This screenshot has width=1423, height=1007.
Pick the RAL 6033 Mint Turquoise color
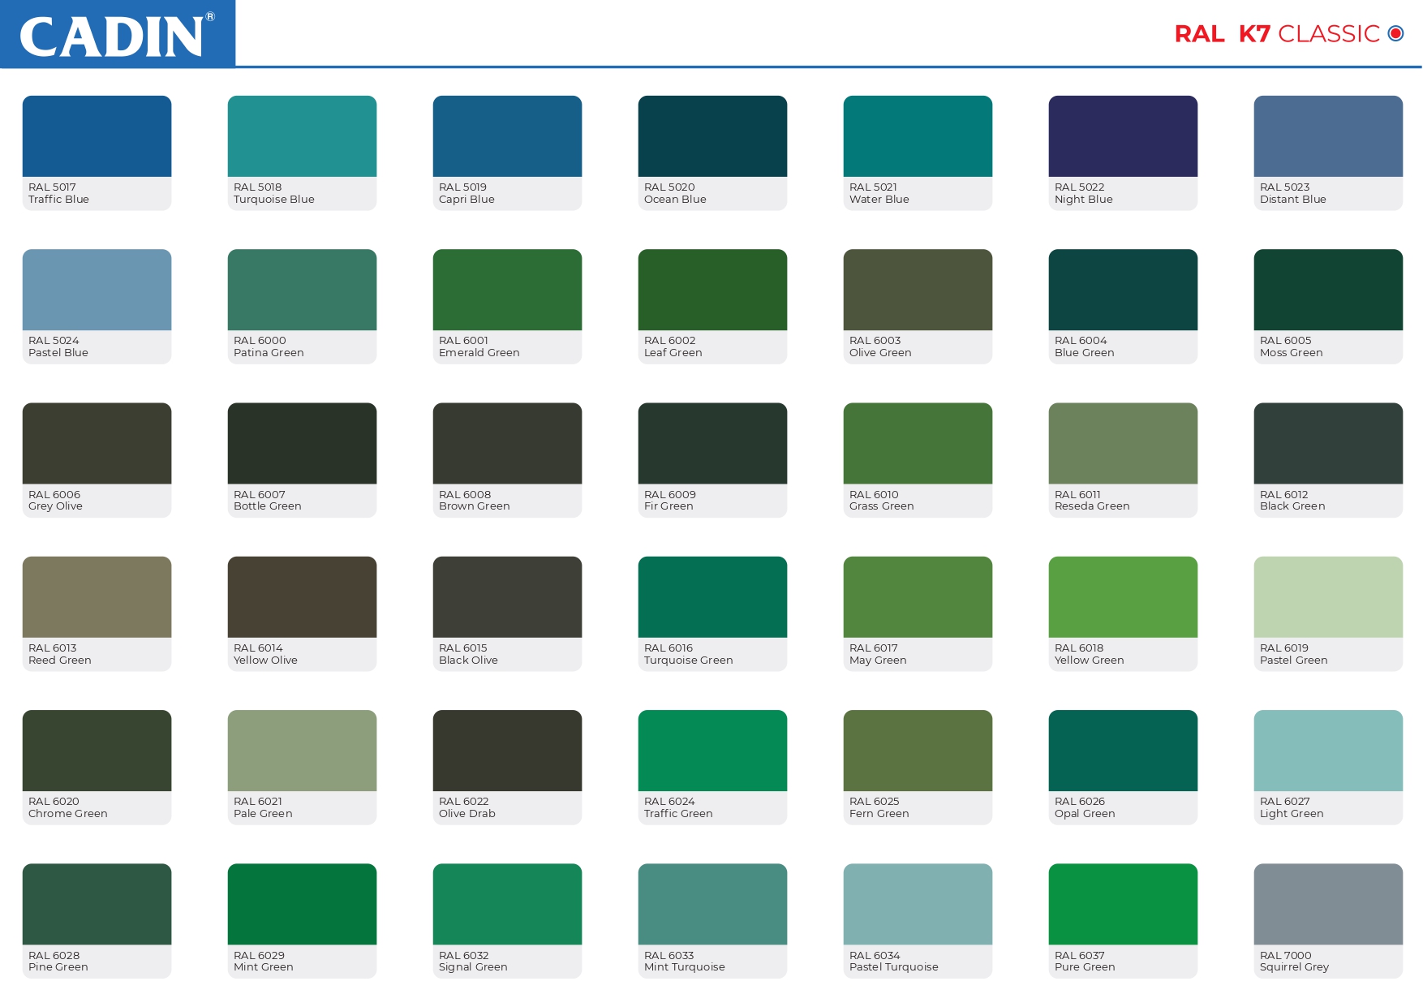tap(712, 904)
